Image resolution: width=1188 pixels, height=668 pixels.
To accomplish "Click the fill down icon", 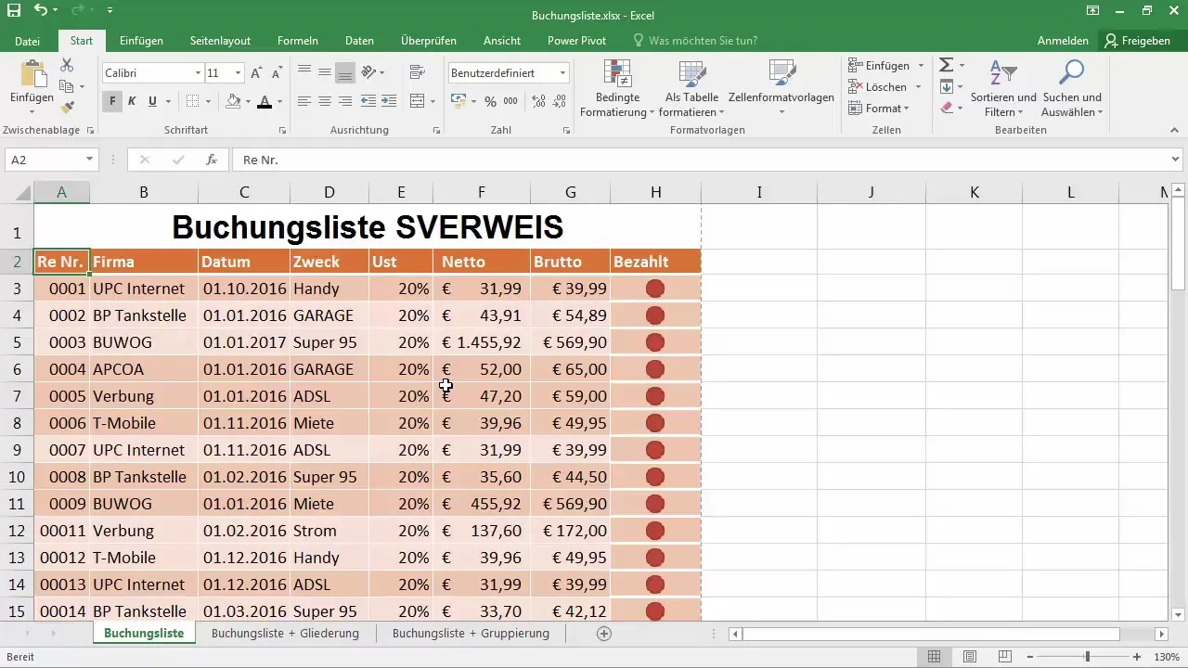I will pos(946,86).
